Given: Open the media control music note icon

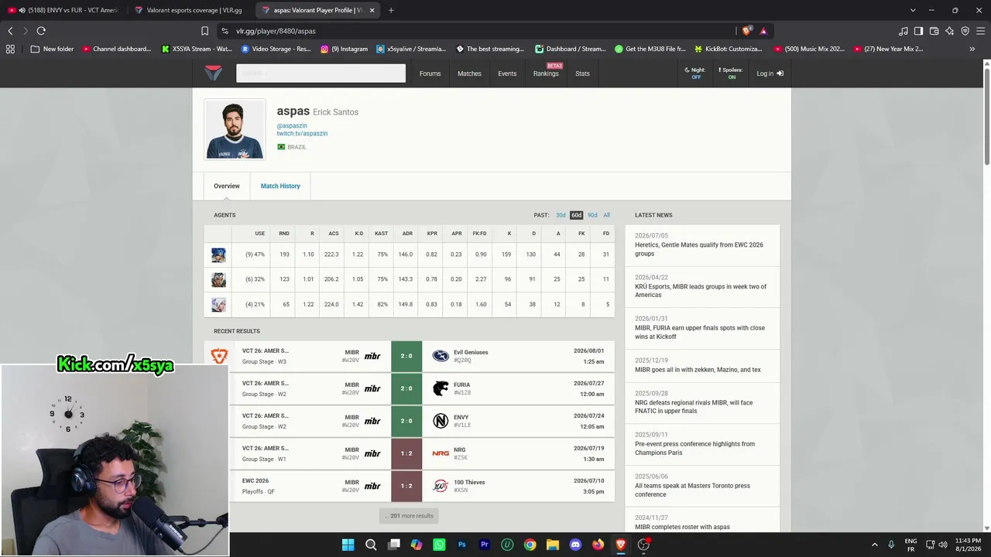Looking at the screenshot, I should (x=903, y=31).
